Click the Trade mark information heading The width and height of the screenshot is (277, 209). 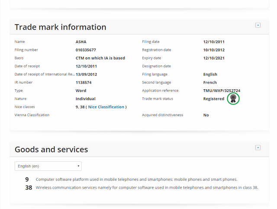tap(60, 27)
